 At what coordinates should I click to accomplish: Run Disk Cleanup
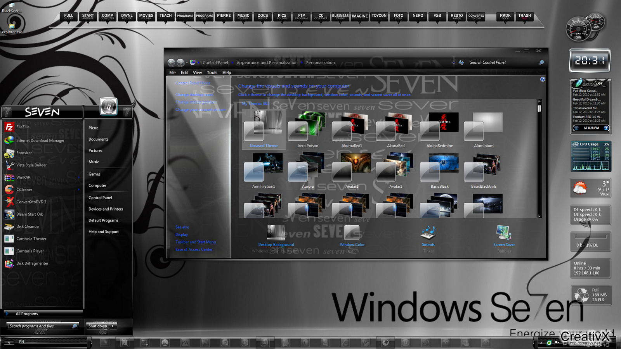(42, 226)
